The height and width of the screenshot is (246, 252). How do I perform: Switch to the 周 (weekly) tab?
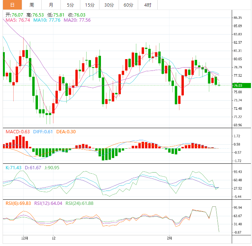coord(32,5)
